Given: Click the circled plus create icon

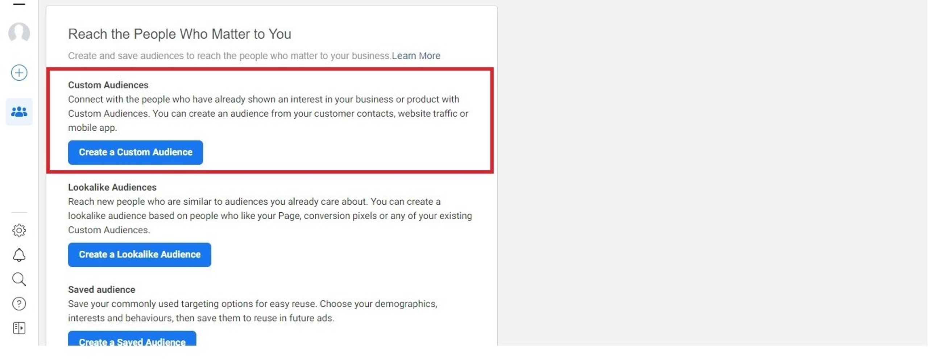Looking at the screenshot, I should (19, 73).
